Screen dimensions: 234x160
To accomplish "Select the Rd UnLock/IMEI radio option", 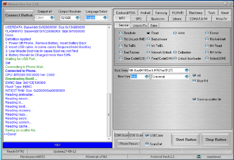I will click(121, 39).
